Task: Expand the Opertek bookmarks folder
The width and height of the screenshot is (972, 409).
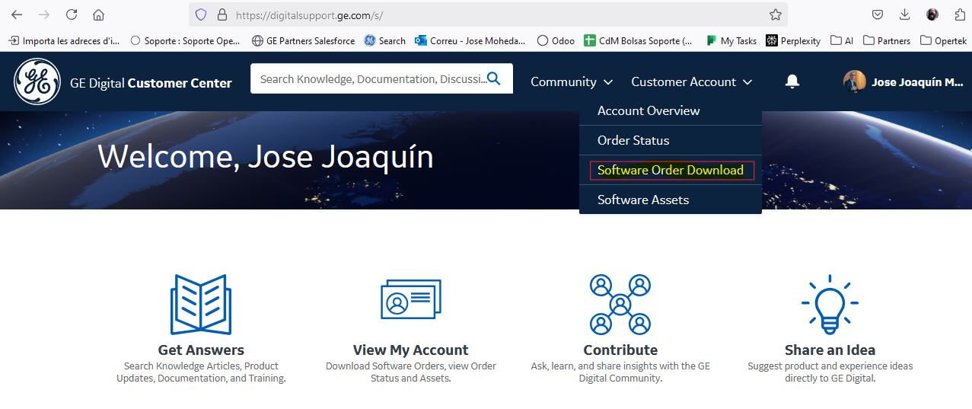Action: point(944,40)
